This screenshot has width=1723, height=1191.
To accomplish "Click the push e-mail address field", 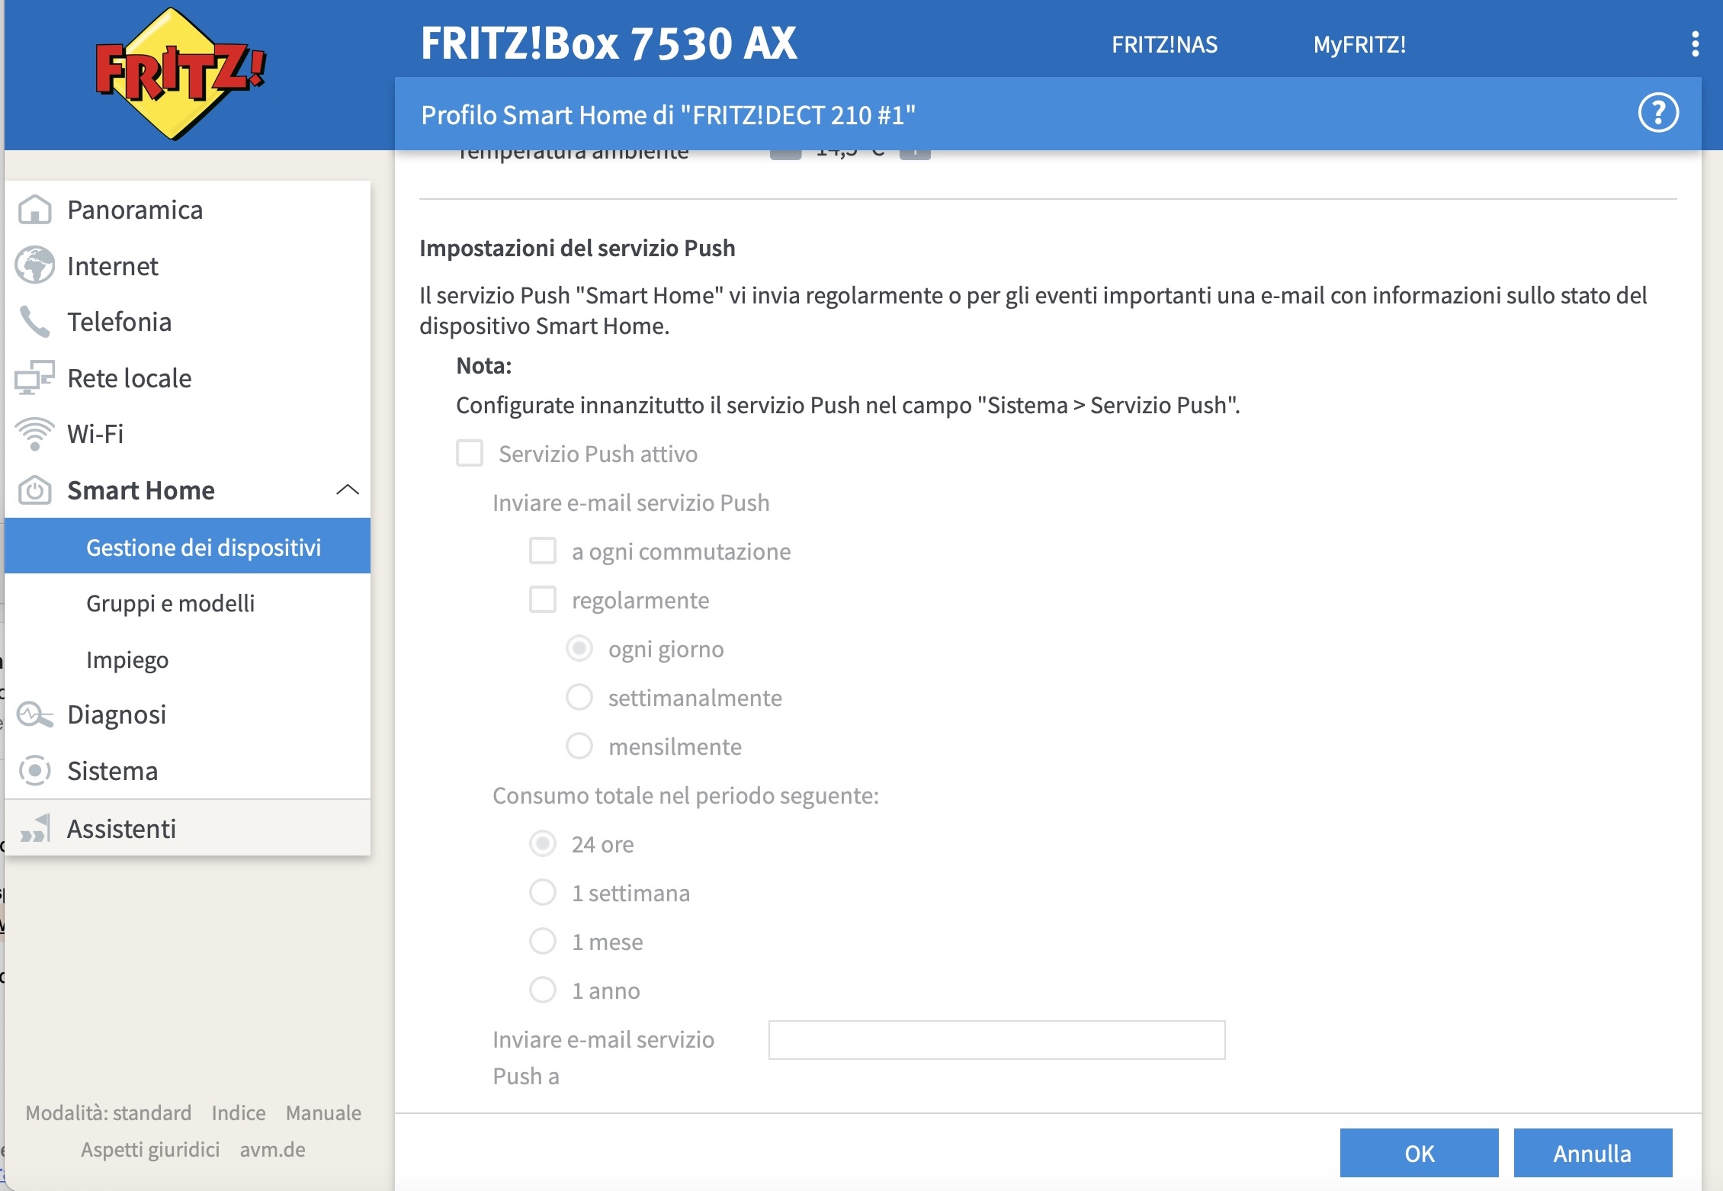I will point(996,1040).
